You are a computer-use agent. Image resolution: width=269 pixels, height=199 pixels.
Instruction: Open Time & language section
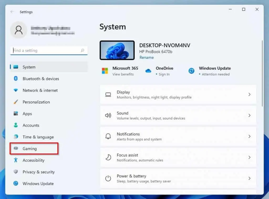(x=38, y=137)
